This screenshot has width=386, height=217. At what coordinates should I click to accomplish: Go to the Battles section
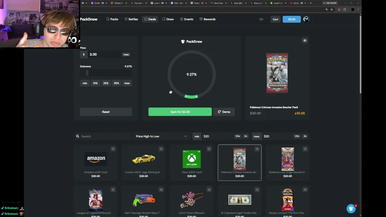[131, 19]
